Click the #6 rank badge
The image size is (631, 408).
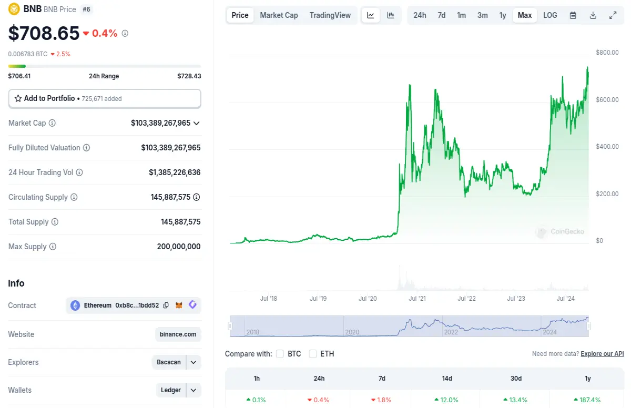coord(86,9)
